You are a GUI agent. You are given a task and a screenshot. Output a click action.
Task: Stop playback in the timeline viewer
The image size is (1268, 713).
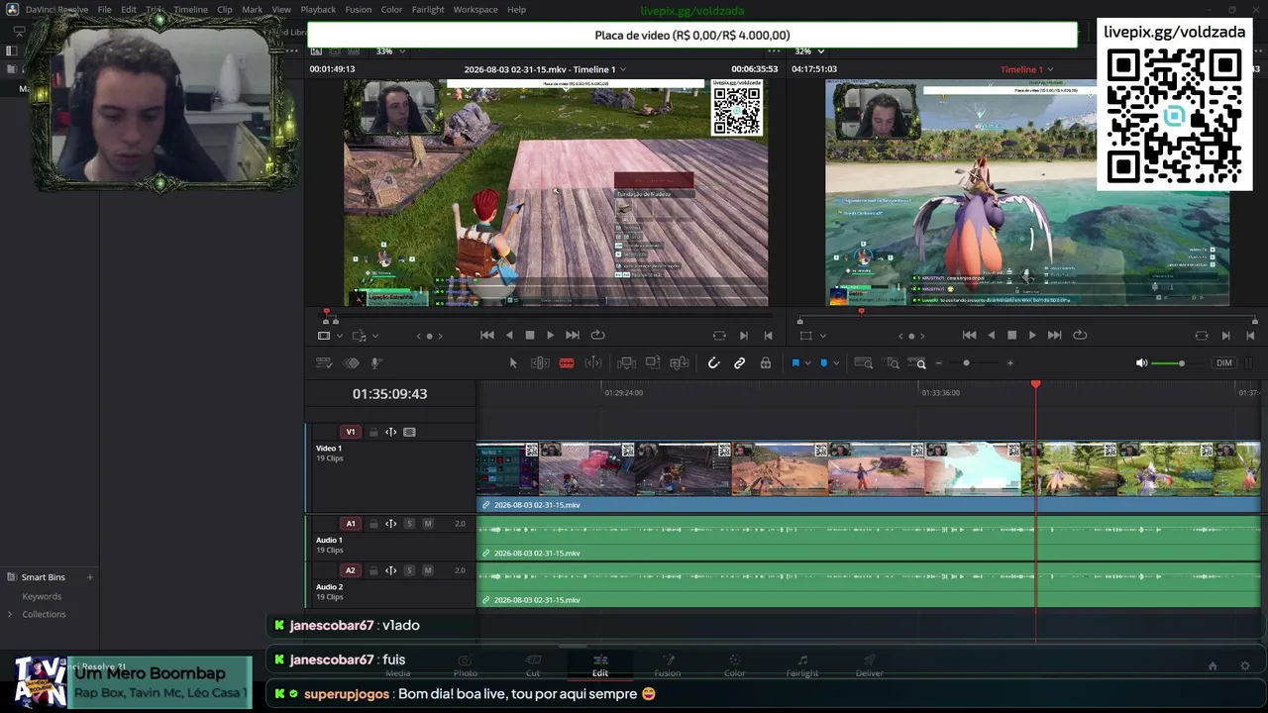coord(1011,336)
